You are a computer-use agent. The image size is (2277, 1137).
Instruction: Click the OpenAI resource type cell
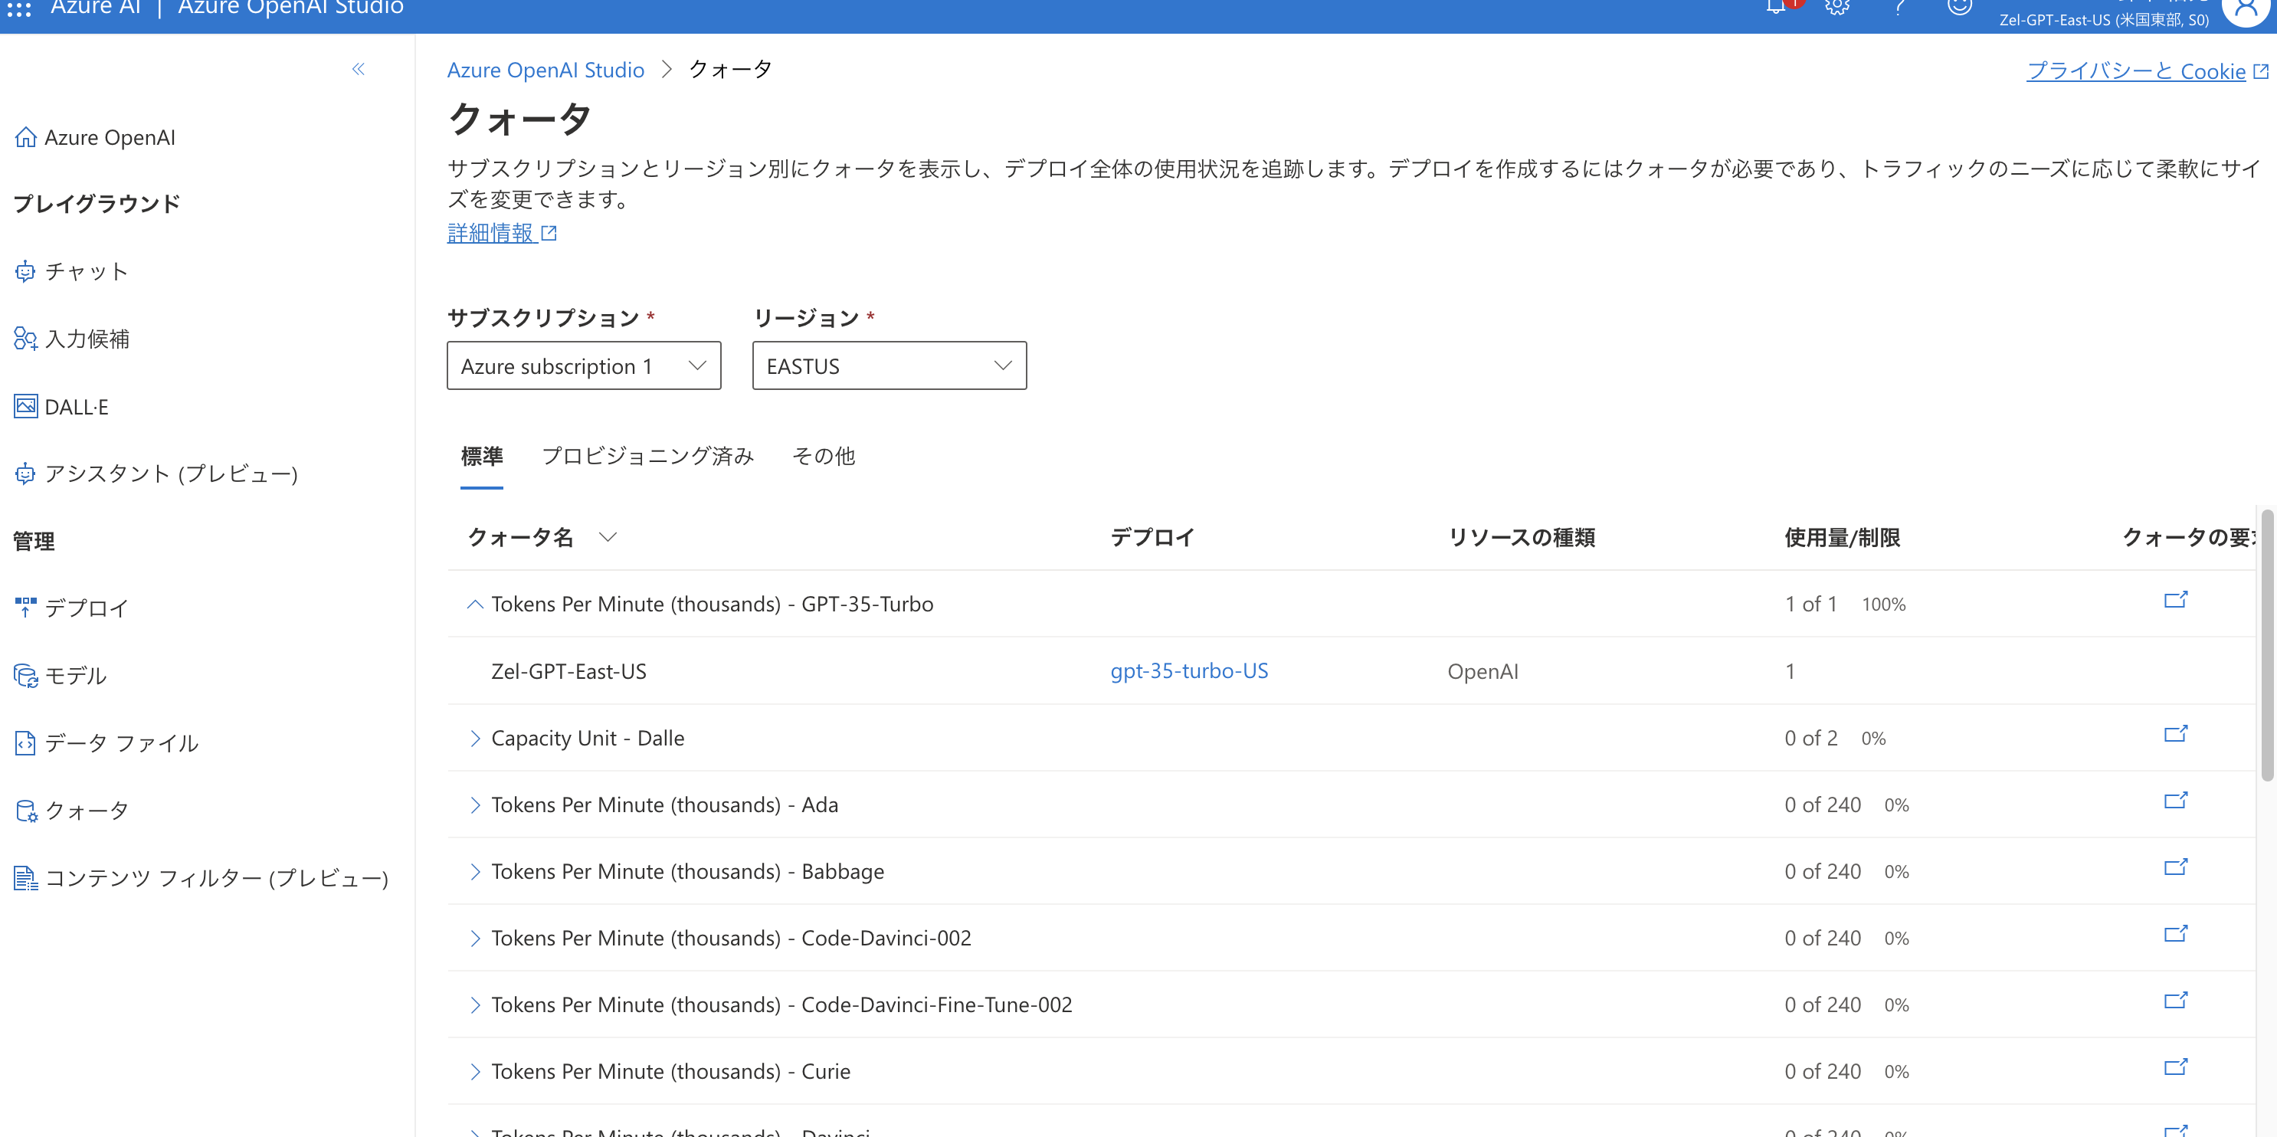1483,671
